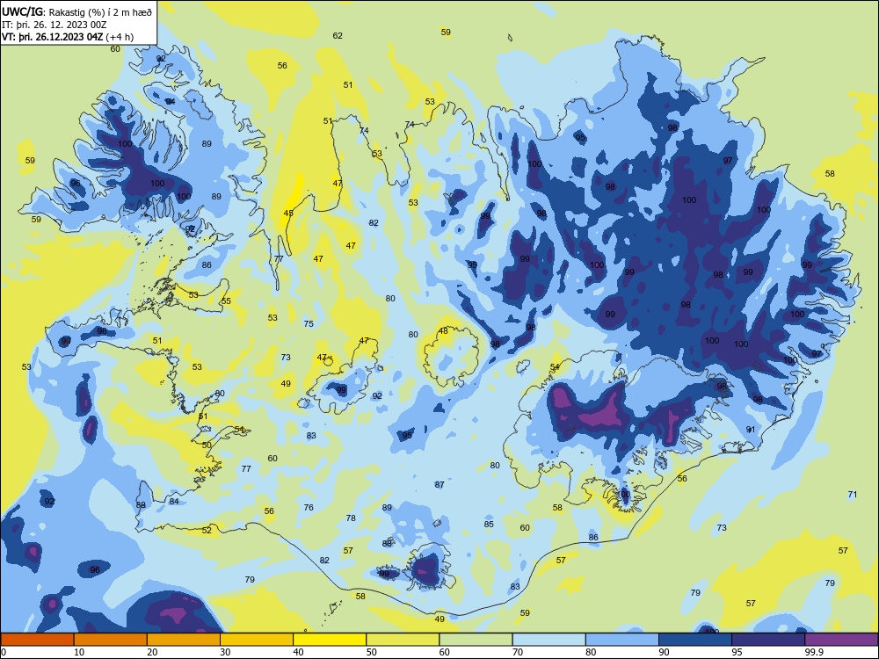Click the humidity value '94' on the map
This screenshot has width=879, height=659.
pos(171,101)
